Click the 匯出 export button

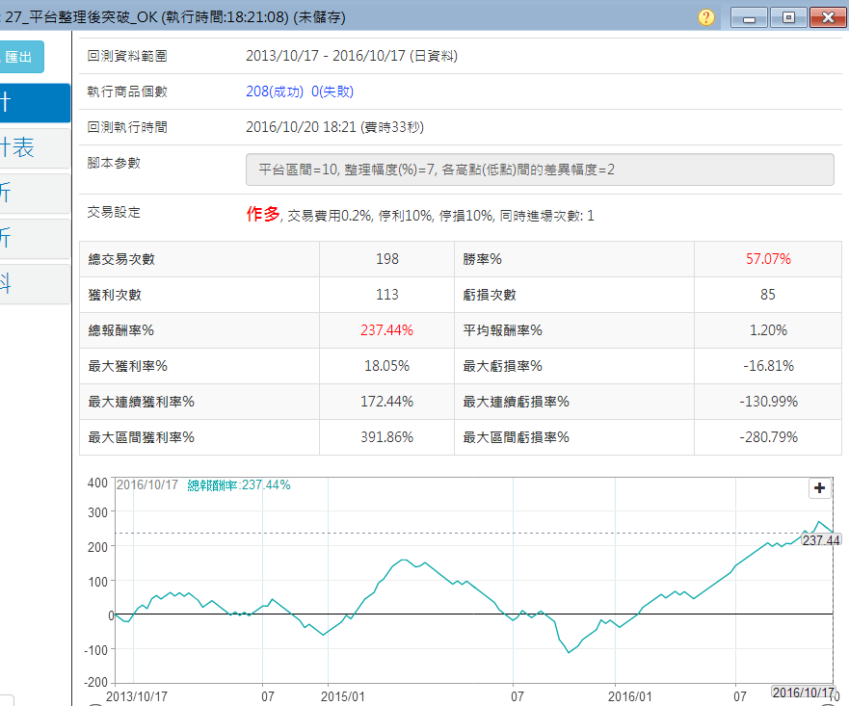(20, 57)
